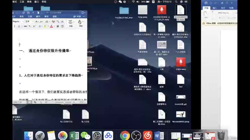Image resolution: width=250 pixels, height=140 pixels.
Task: Open Google Chrome from the Dock
Action: [125, 135]
